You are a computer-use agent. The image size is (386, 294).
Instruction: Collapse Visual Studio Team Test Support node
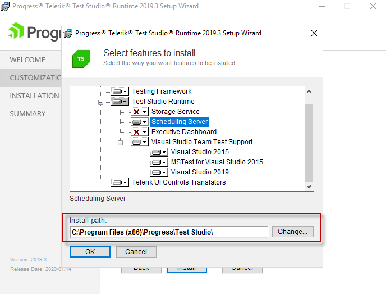click(121, 143)
